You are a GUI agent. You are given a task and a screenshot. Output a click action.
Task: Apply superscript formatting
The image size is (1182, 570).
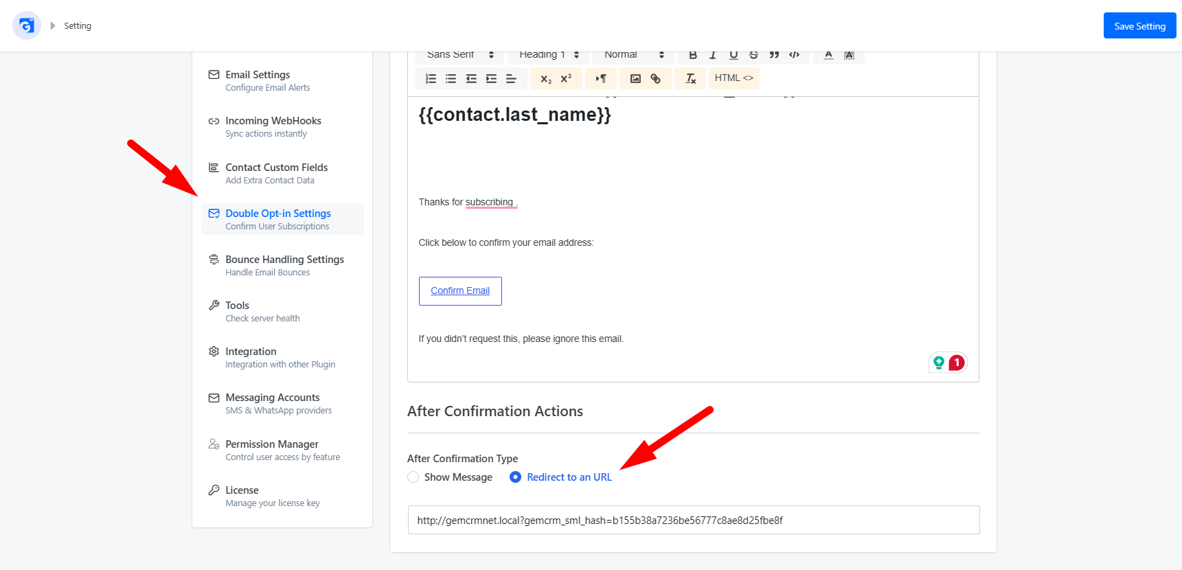tap(566, 78)
